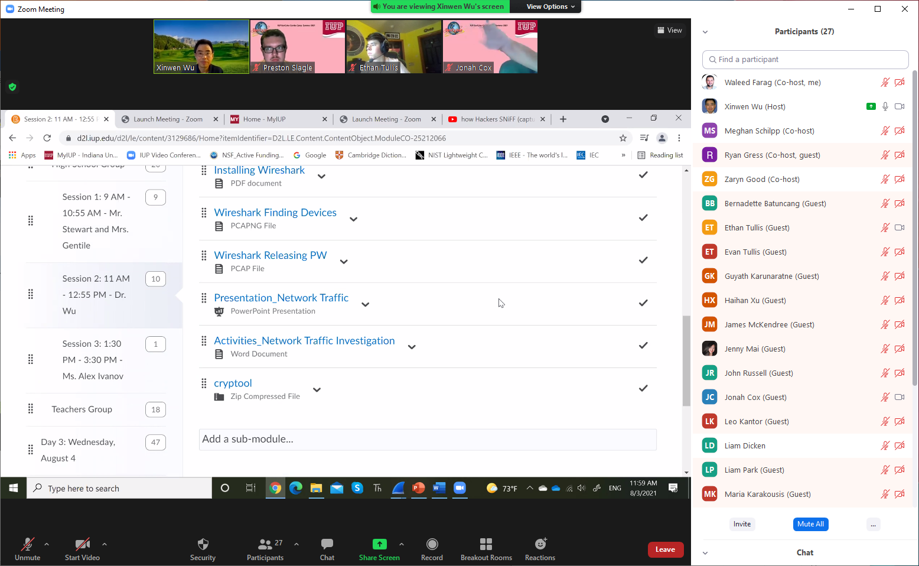Switch to the how Hackers SNiFF YouTube tab
The image size is (919, 566).
pyautogui.click(x=496, y=119)
